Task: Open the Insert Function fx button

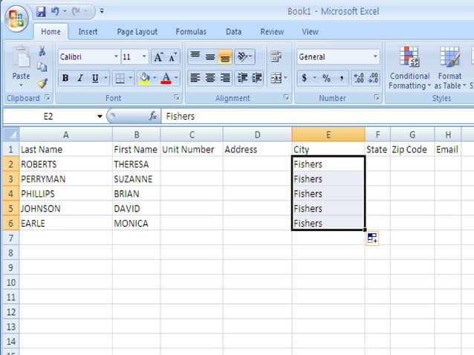Action: click(x=153, y=116)
